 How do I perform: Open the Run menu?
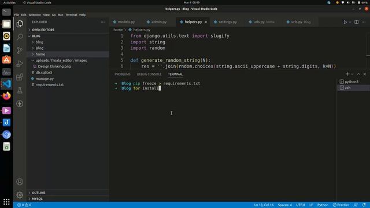click(x=60, y=14)
